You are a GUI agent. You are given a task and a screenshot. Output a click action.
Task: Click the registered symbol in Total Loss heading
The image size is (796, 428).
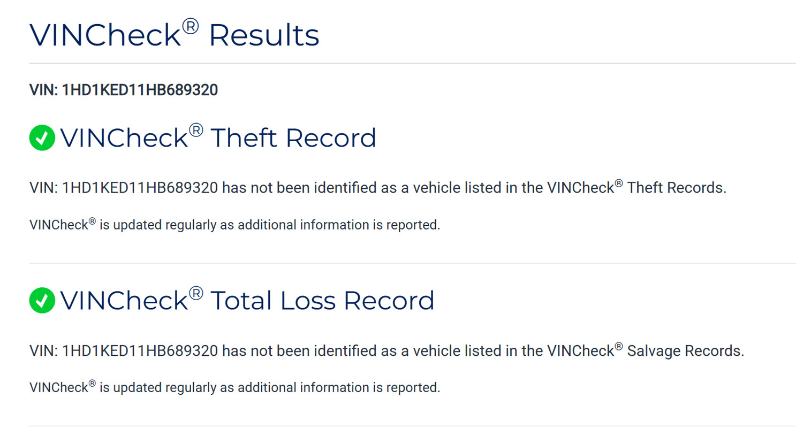[x=196, y=293]
